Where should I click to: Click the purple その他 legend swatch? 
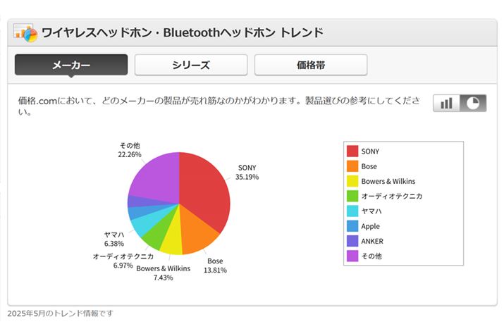coord(352,256)
